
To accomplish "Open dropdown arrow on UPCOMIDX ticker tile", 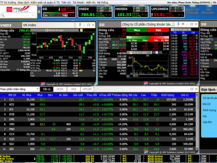I will (x=179, y=15).
